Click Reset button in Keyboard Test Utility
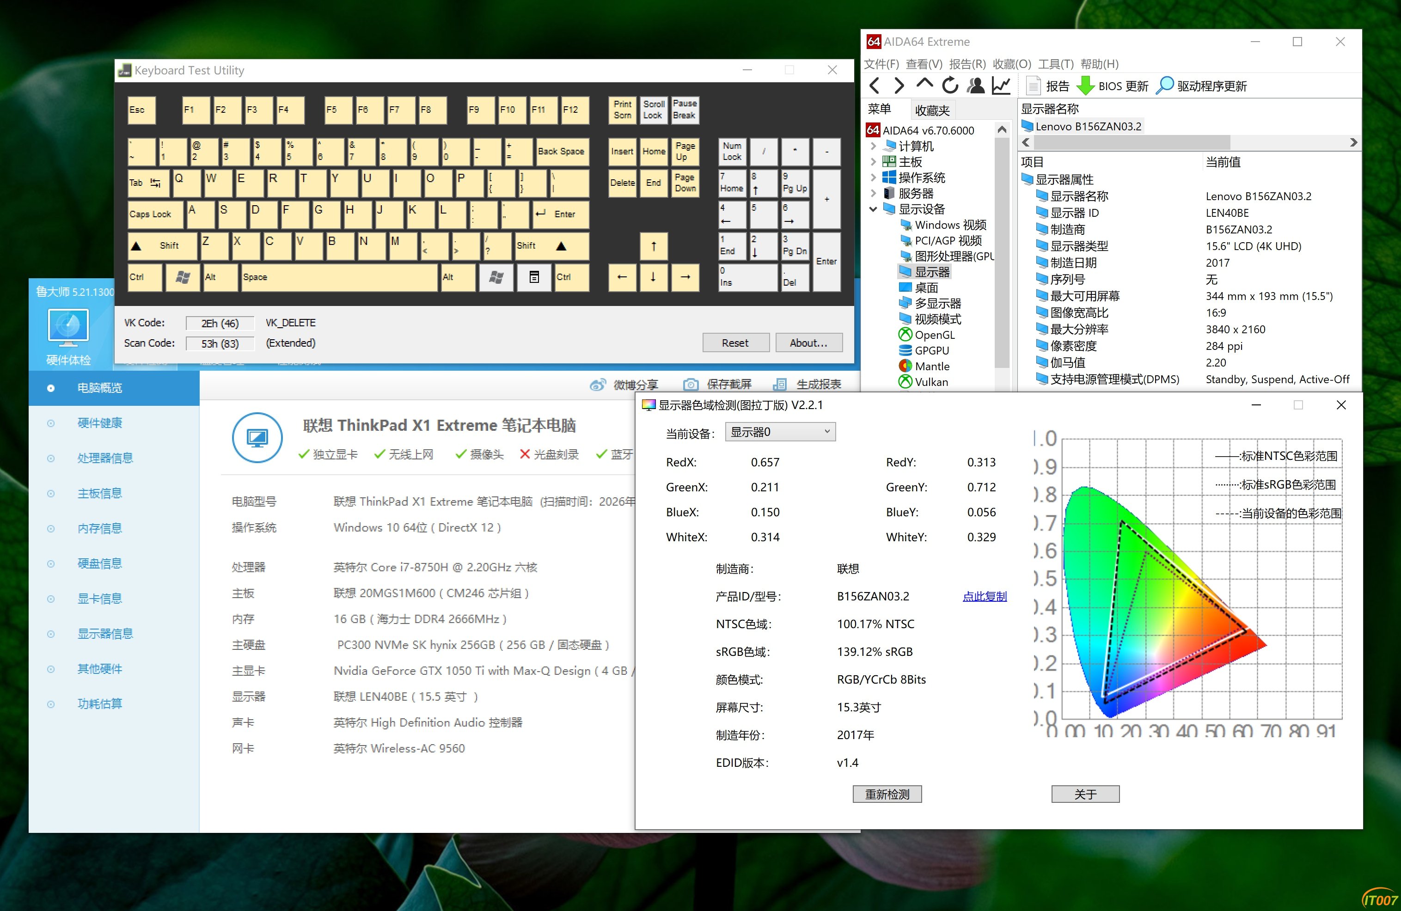The height and width of the screenshot is (911, 1401). coord(735,342)
